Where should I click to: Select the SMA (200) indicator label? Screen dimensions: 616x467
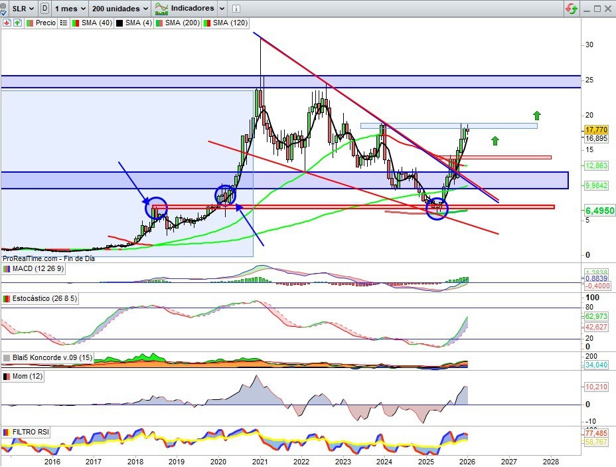click(x=182, y=23)
